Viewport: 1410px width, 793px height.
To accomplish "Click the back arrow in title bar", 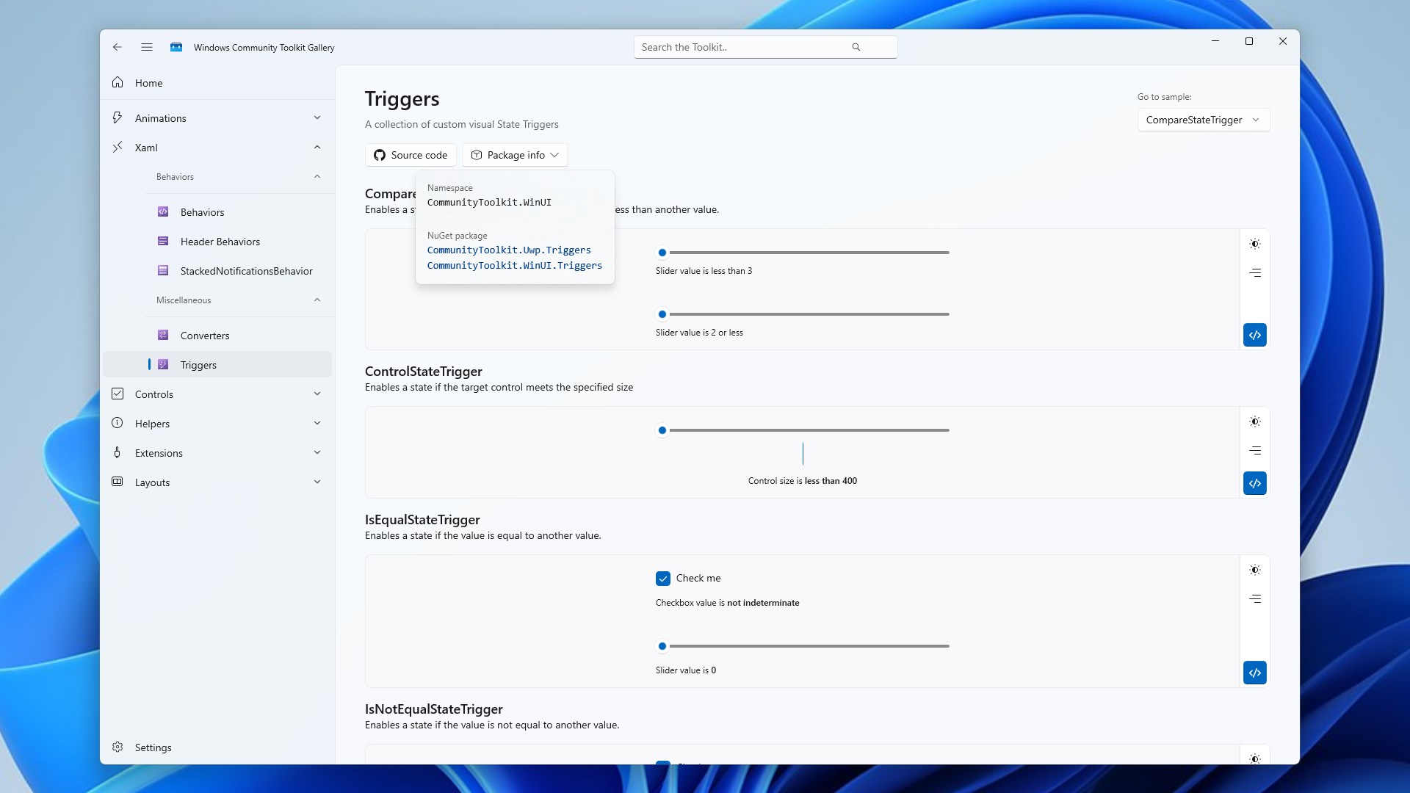I will 117,47.
